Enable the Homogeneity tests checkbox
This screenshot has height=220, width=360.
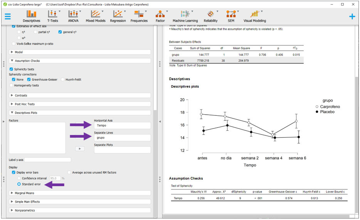point(11,85)
